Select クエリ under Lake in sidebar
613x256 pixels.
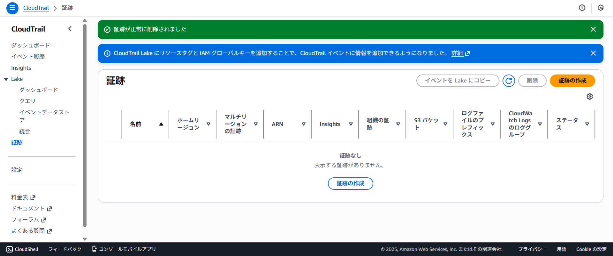(x=27, y=101)
